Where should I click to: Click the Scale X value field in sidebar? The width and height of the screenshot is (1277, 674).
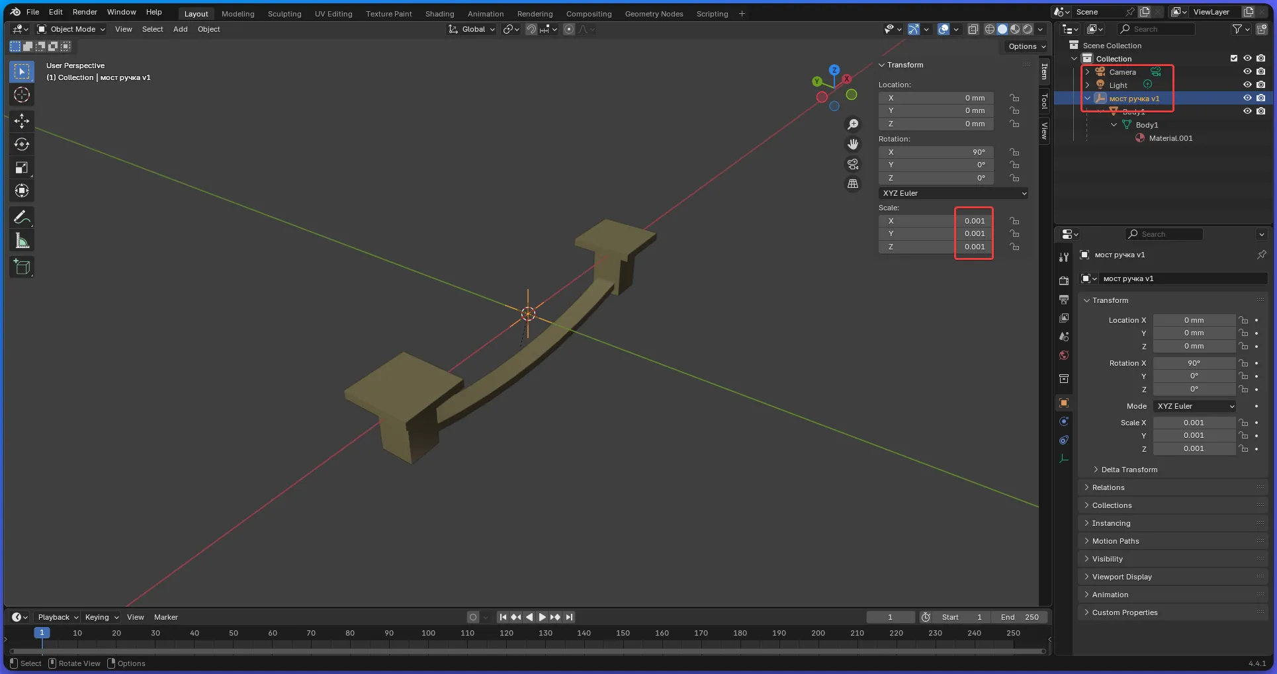point(936,221)
